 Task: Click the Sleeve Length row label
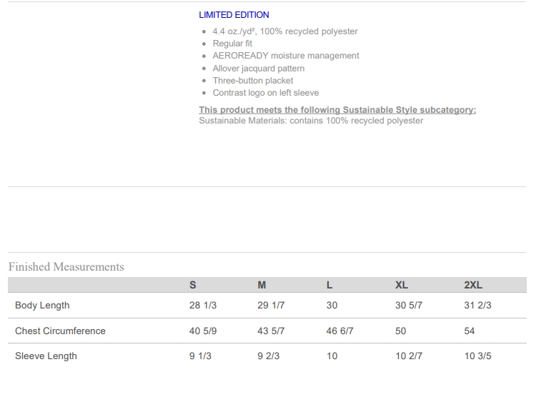coord(46,356)
